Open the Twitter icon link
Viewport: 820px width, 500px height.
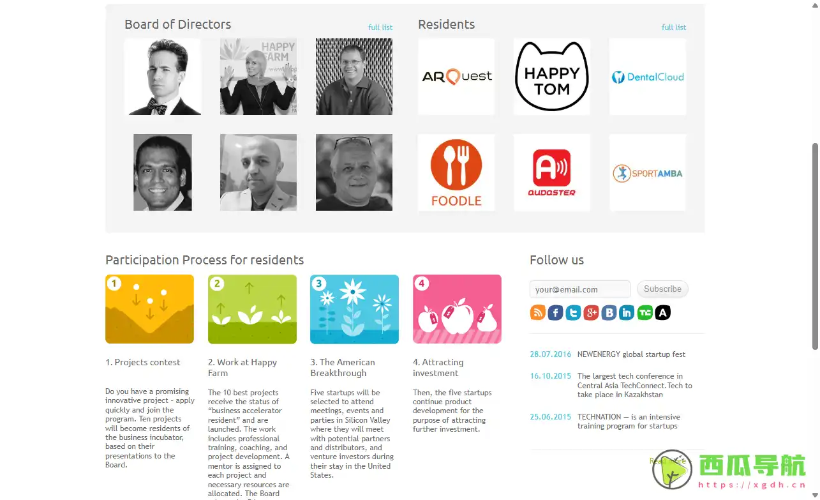click(x=573, y=313)
